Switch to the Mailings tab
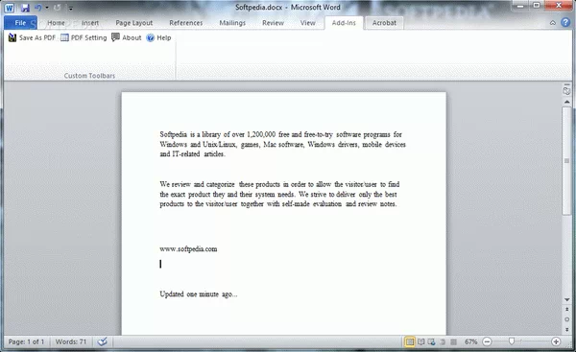Viewport: 576px width, 352px height. (x=232, y=23)
